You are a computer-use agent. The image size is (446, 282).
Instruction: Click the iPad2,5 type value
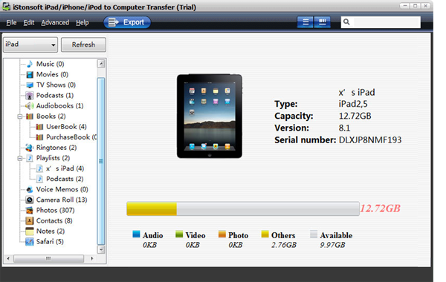(353, 104)
